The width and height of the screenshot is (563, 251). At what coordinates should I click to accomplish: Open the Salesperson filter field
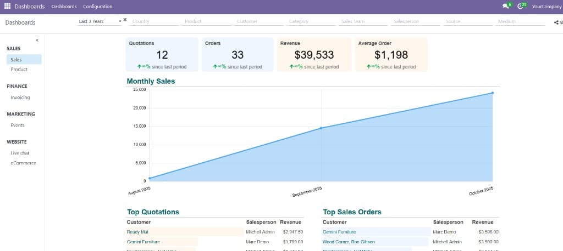pyautogui.click(x=416, y=21)
